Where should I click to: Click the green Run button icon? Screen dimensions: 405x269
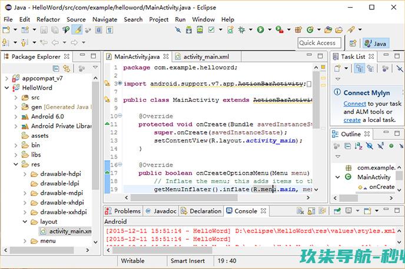pos(261,30)
